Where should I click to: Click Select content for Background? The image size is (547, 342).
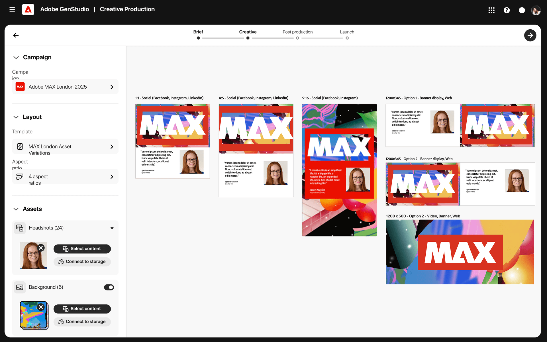click(82, 309)
